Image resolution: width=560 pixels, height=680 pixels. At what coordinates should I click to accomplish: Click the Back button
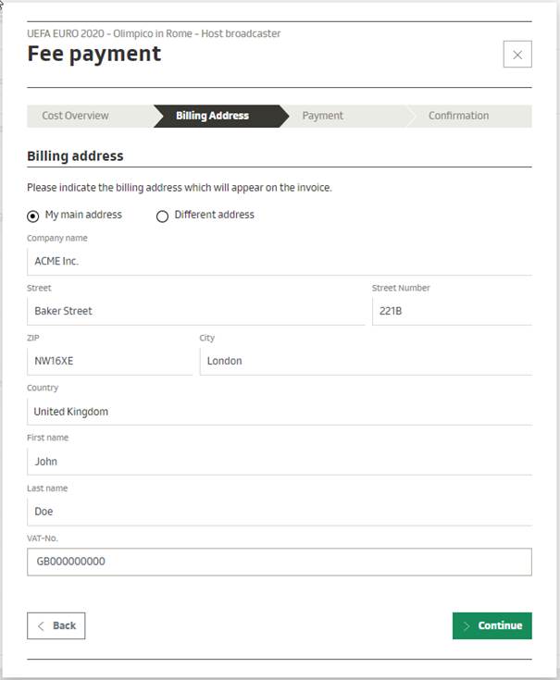[56, 625]
